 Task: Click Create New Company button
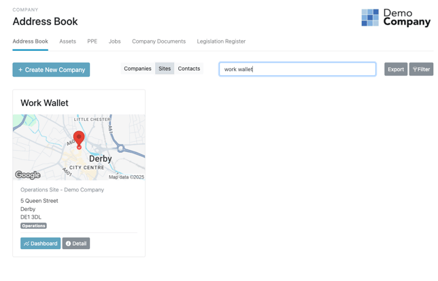(51, 70)
